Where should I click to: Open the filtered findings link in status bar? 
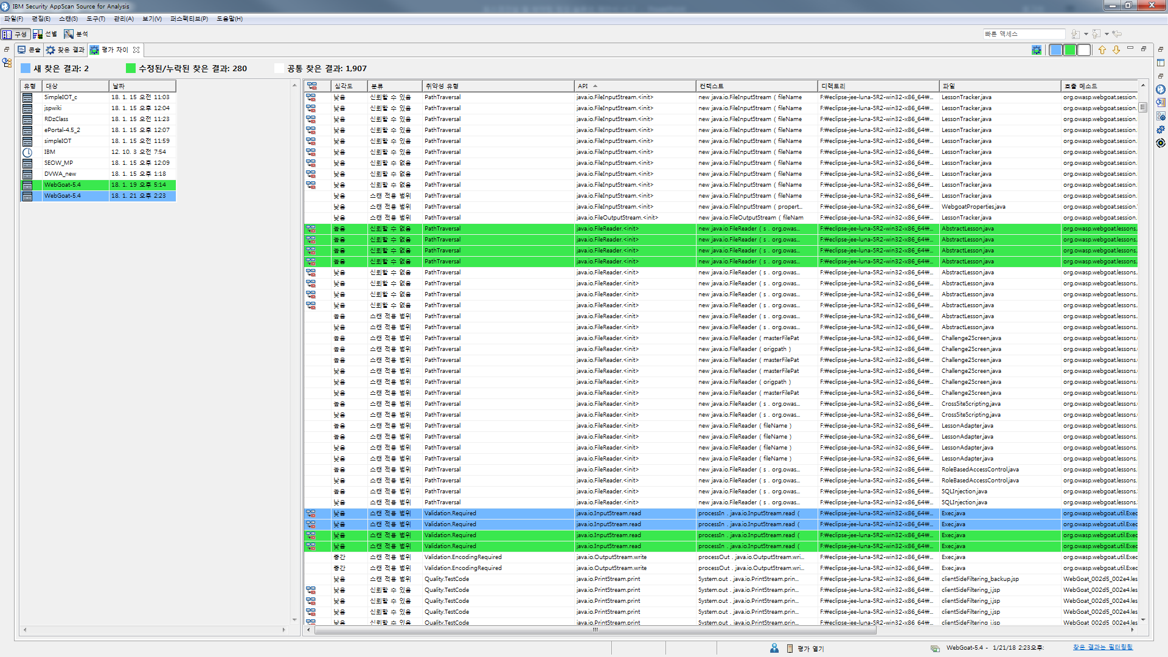(1102, 647)
